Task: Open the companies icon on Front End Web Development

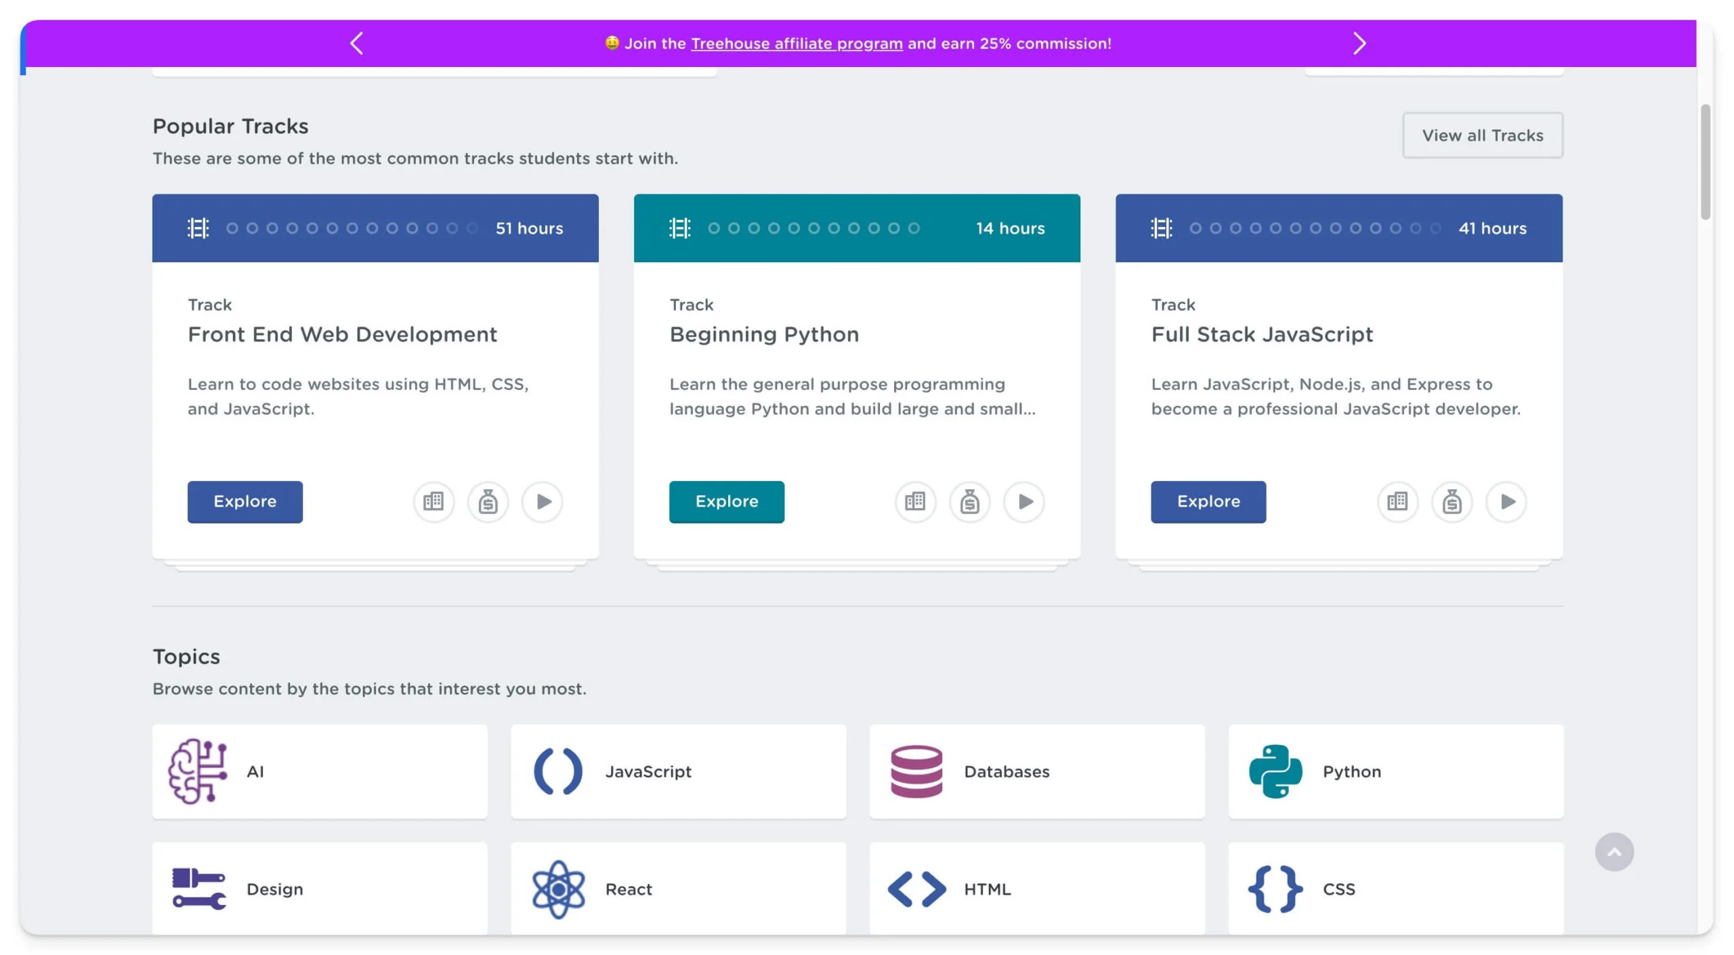Action: [x=433, y=502]
